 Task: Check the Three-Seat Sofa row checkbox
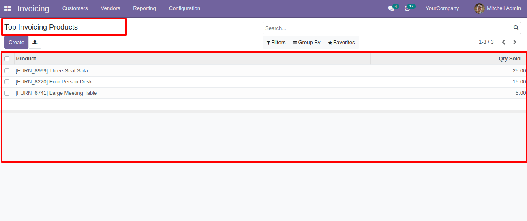coord(7,71)
